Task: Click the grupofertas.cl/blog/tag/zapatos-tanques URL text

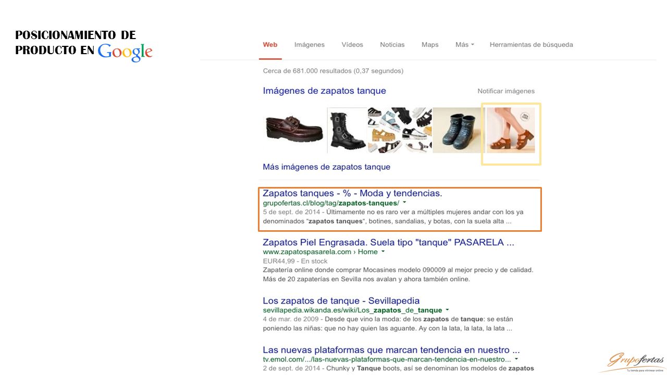Action: pos(331,203)
